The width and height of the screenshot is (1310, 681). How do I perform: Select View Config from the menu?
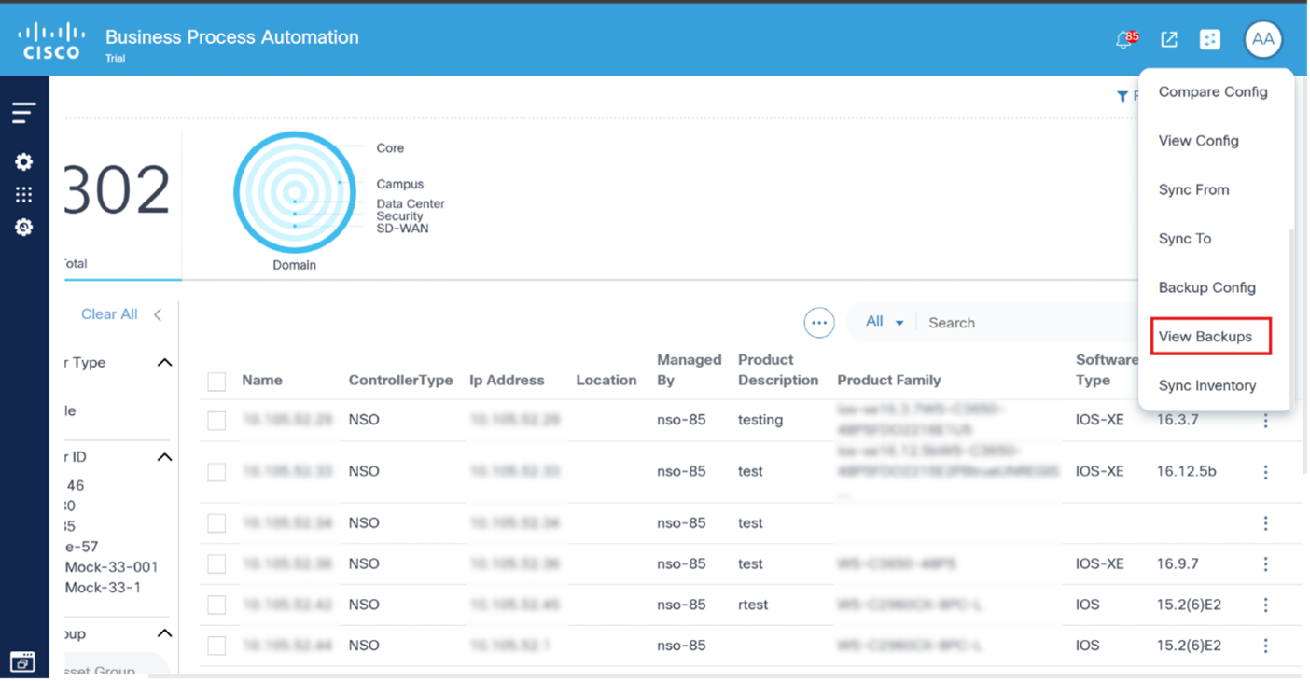tap(1198, 141)
